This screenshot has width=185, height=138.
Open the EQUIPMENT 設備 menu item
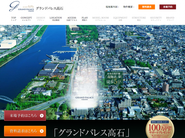120,19
